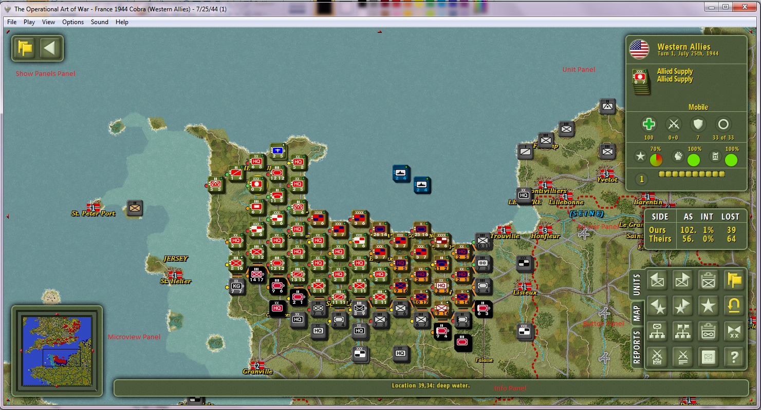Click the crossed swords clipboard icon

658,356
